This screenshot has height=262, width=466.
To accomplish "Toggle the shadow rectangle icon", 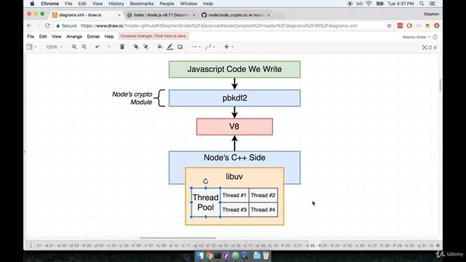I will coord(180,47).
